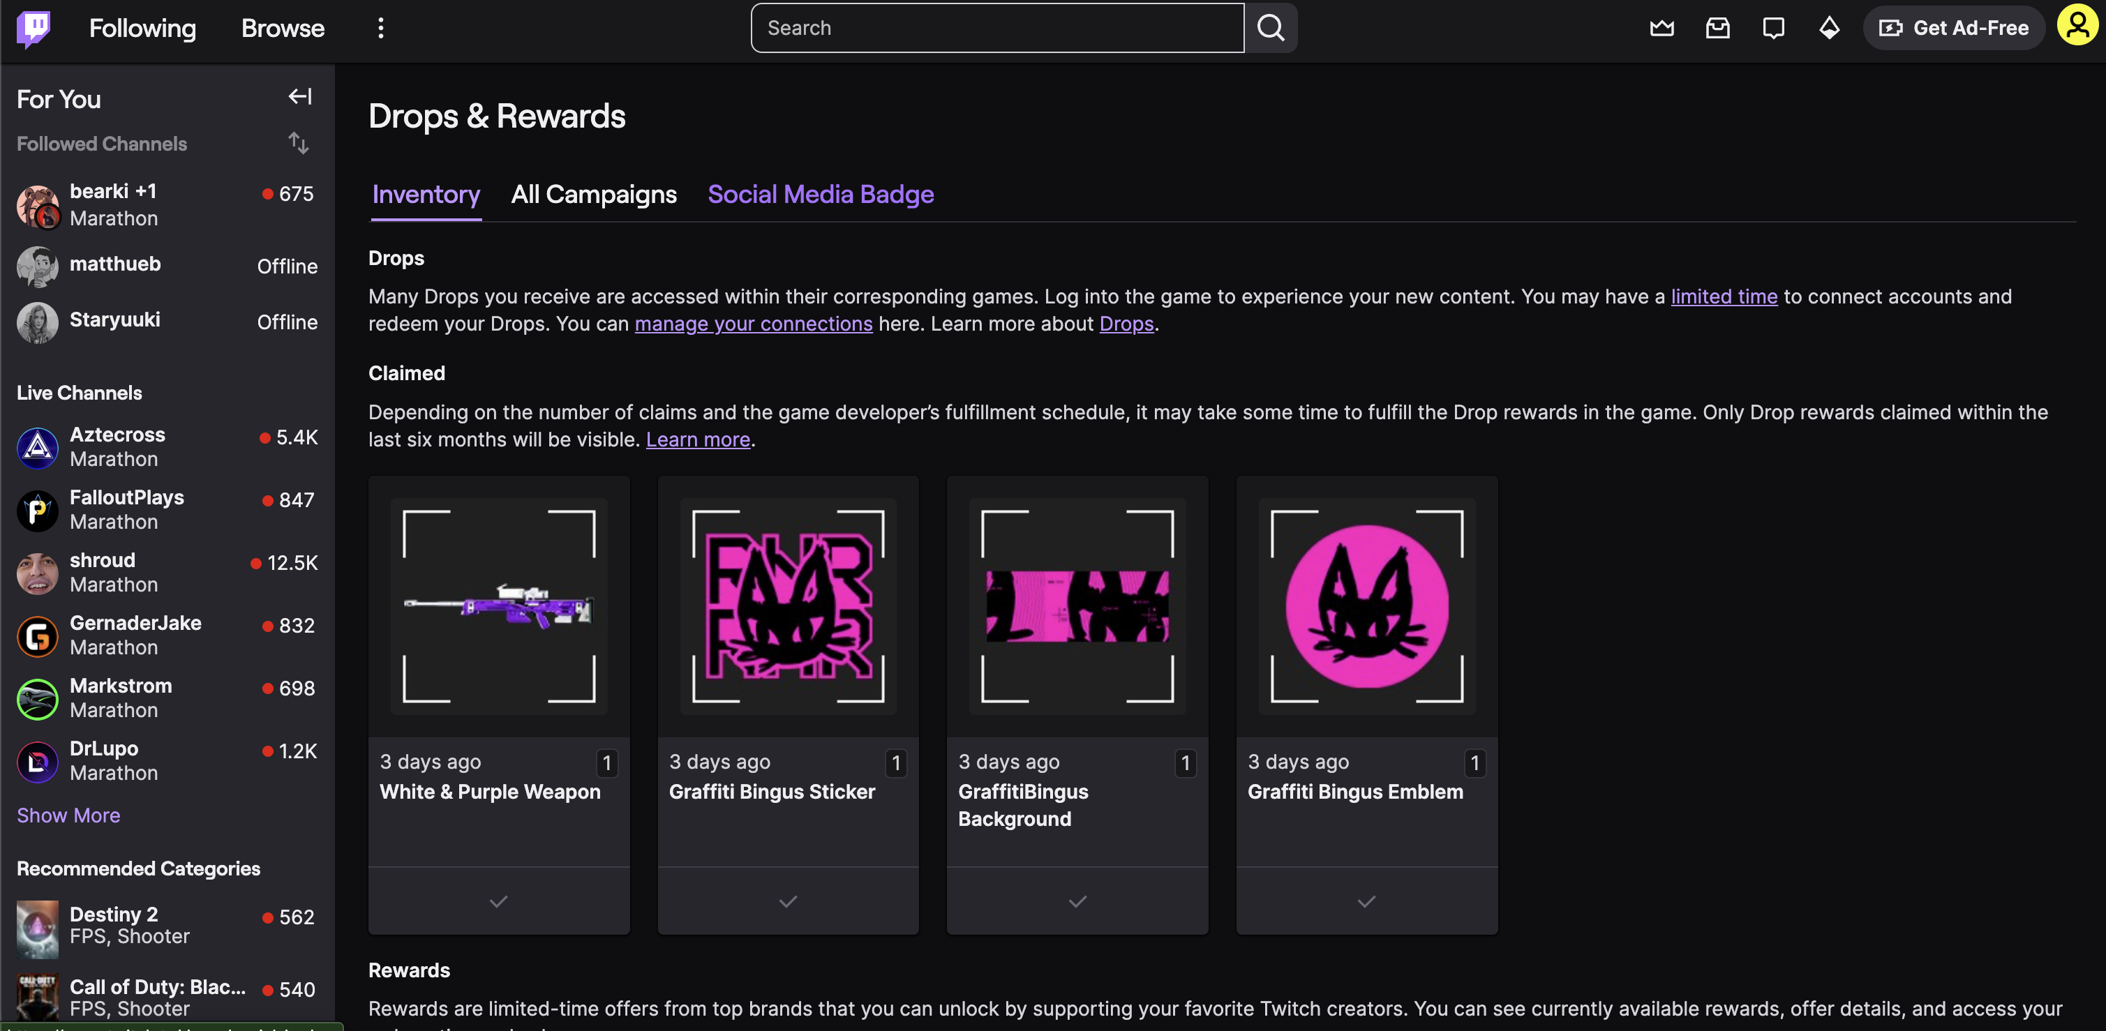Open Prime loot crown icon

tap(1661, 29)
